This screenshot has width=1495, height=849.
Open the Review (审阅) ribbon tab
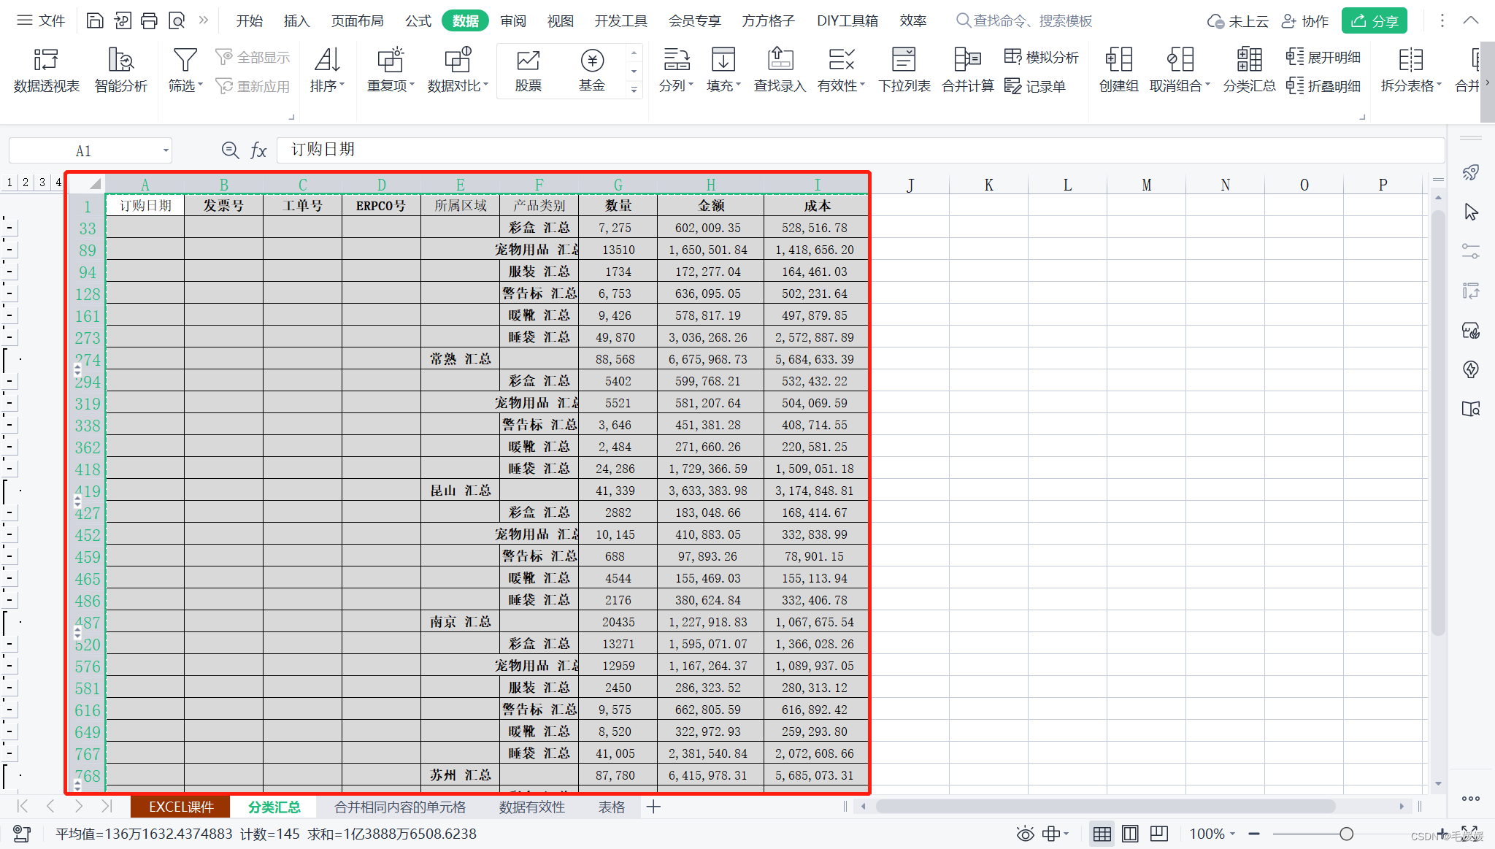513,21
